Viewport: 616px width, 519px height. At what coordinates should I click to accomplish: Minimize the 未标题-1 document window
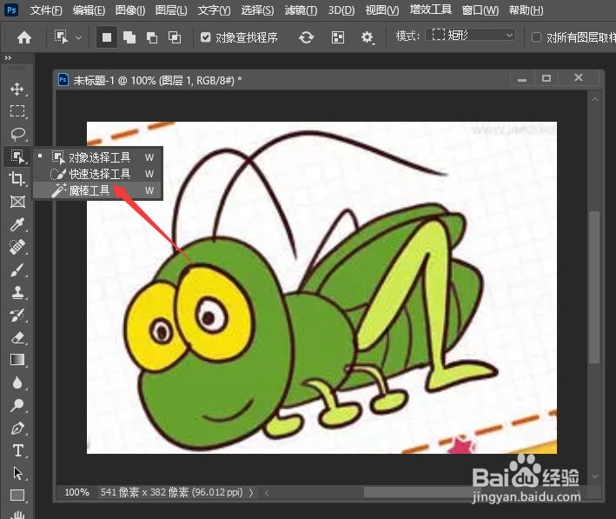522,78
